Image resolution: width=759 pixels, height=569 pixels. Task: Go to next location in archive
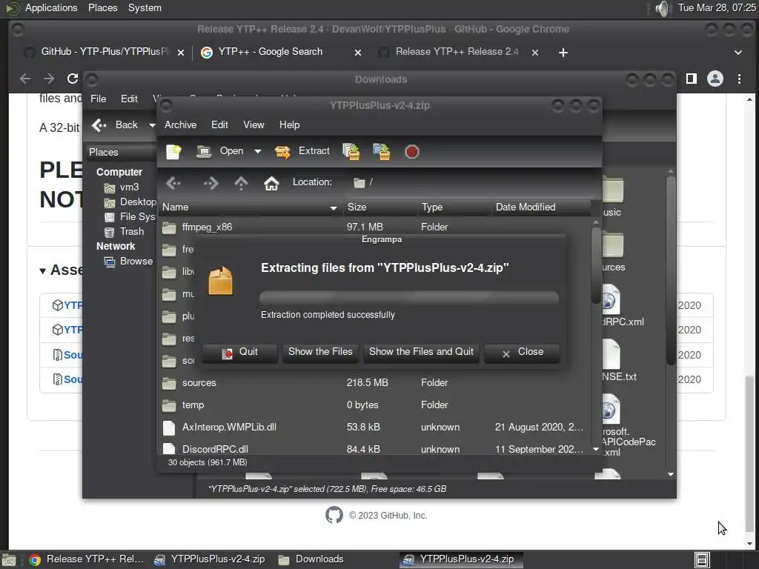tap(211, 183)
